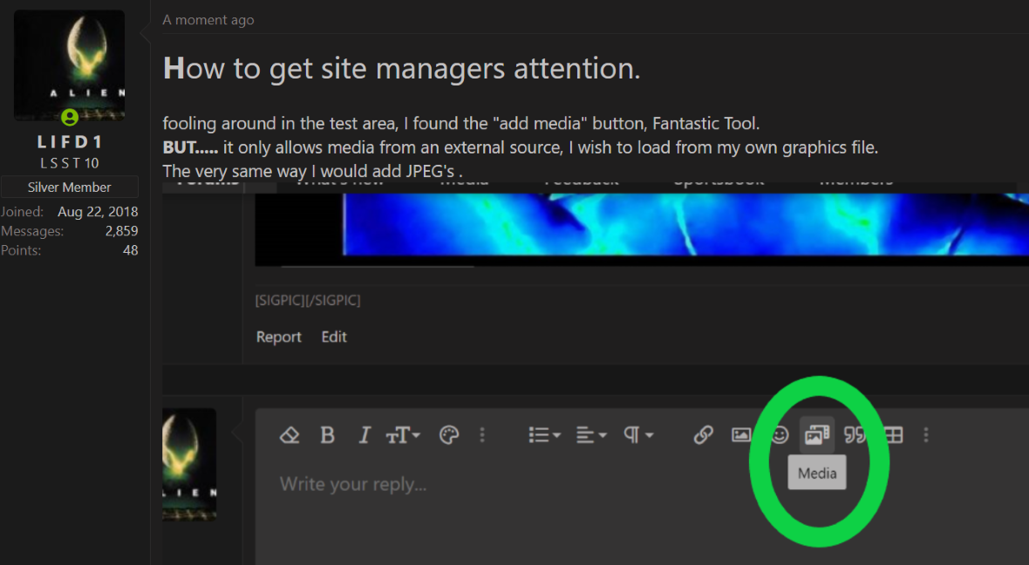
Task: Open the Text color palette
Action: coord(449,435)
